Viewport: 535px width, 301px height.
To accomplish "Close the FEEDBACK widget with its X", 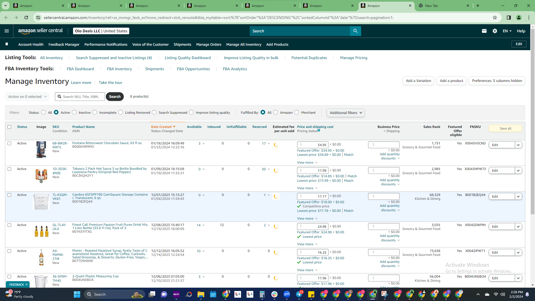I will 26,285.
